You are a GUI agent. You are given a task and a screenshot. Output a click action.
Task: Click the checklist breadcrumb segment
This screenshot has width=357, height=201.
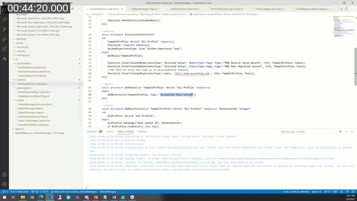tap(97, 14)
